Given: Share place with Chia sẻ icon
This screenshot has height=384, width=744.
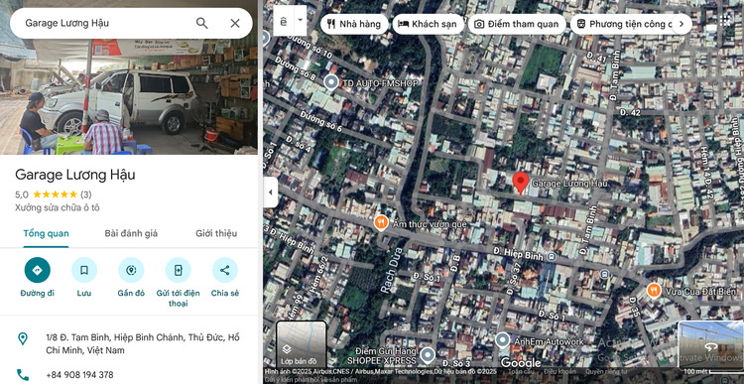Looking at the screenshot, I should coord(225,270).
